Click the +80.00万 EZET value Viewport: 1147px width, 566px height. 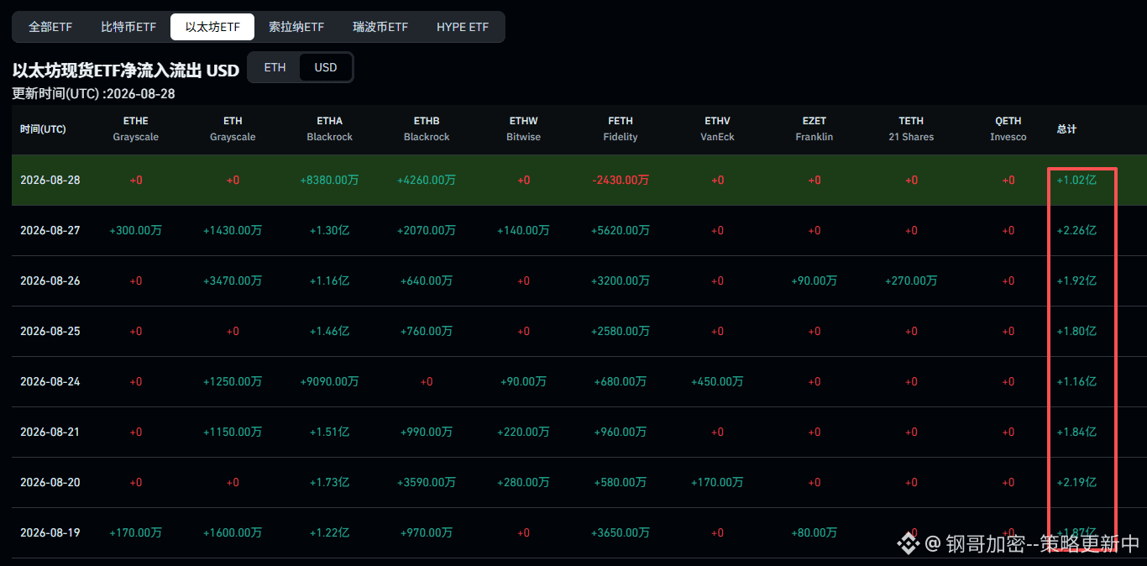814,532
